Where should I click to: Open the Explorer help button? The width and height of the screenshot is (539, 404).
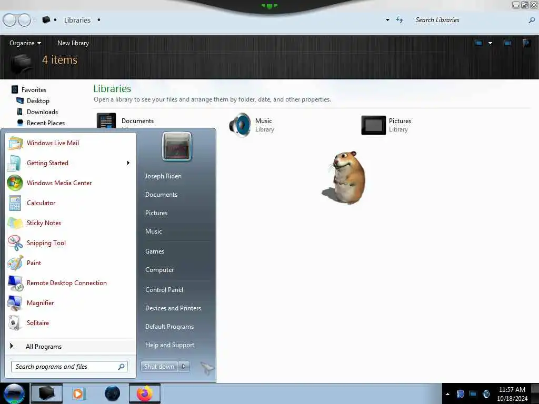526,43
